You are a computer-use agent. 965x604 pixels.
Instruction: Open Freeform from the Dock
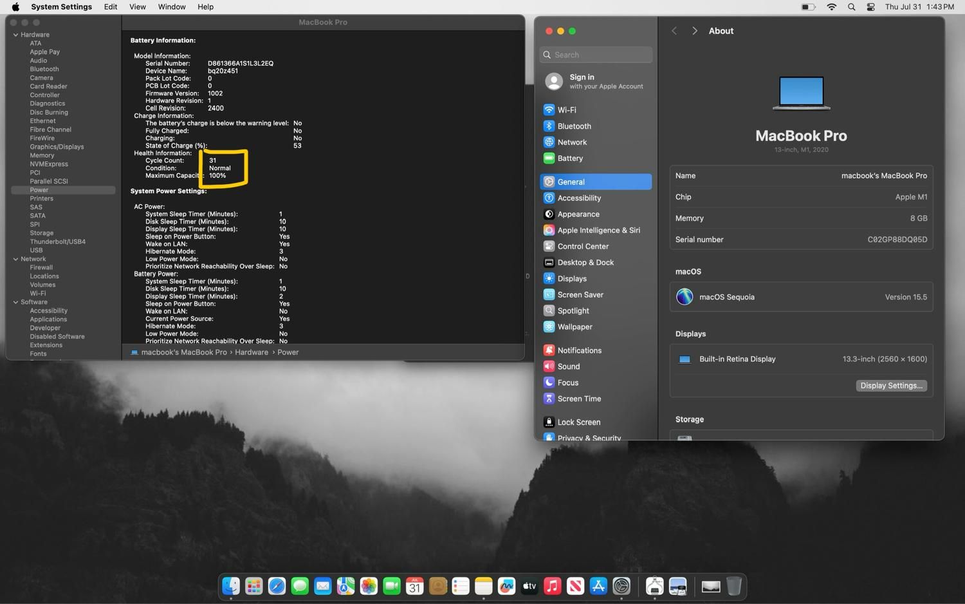(x=506, y=586)
